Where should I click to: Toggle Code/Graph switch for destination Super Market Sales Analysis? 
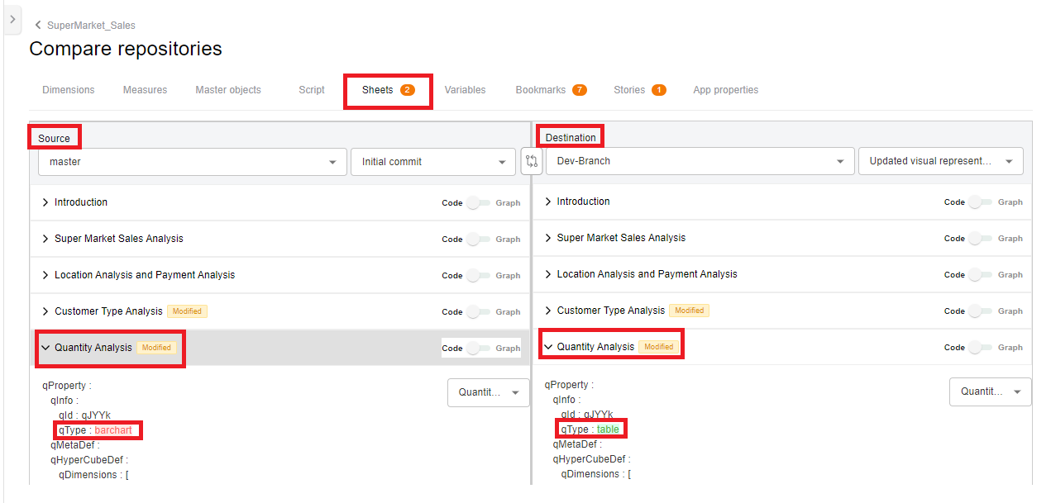[981, 239]
